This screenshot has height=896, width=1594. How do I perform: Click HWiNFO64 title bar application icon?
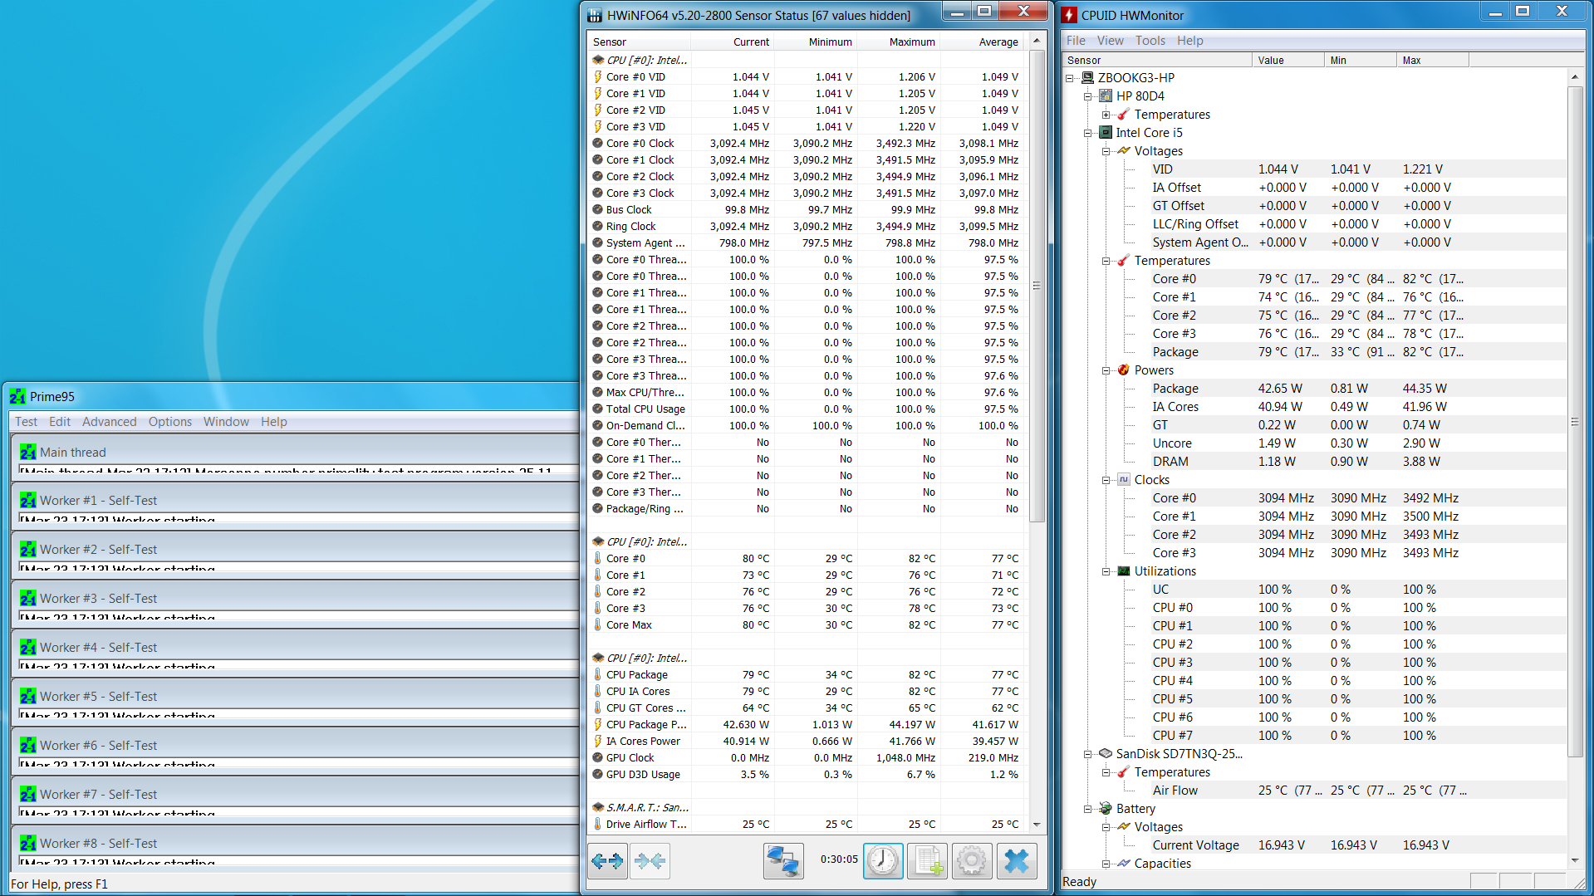(x=595, y=15)
